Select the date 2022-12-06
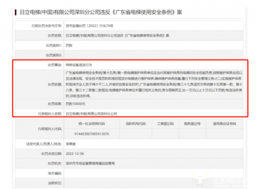 [x=75, y=154]
